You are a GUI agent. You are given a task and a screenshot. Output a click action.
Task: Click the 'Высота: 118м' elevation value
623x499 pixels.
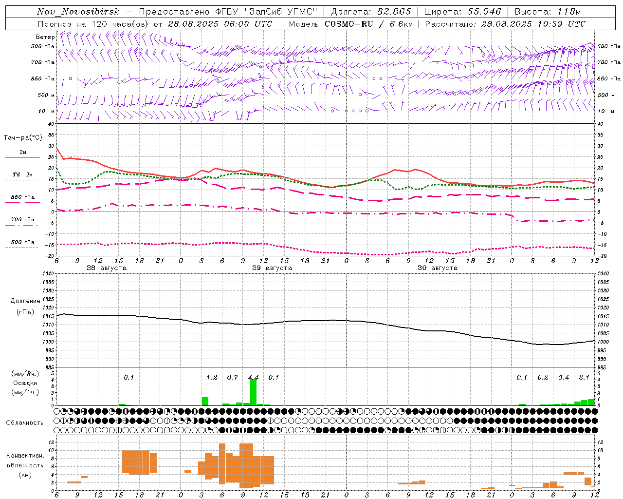click(548, 12)
